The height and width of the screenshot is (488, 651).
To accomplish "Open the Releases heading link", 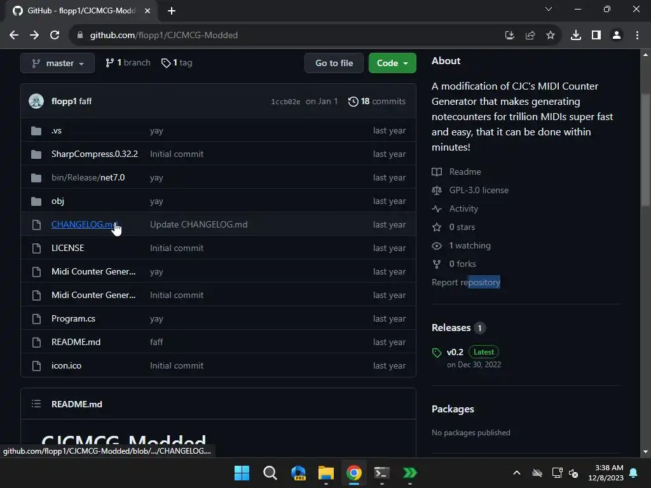I will pos(451,328).
